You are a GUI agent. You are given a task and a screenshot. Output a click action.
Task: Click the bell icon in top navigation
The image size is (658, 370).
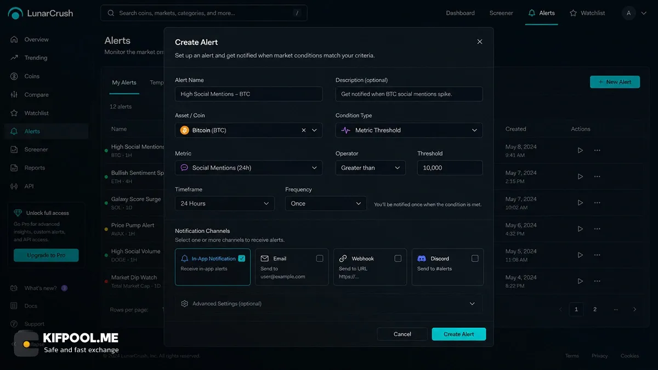point(531,13)
